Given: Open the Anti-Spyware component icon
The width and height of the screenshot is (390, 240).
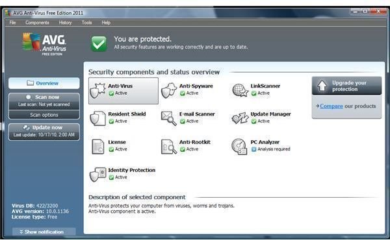Looking at the screenshot, I should 169,91.
